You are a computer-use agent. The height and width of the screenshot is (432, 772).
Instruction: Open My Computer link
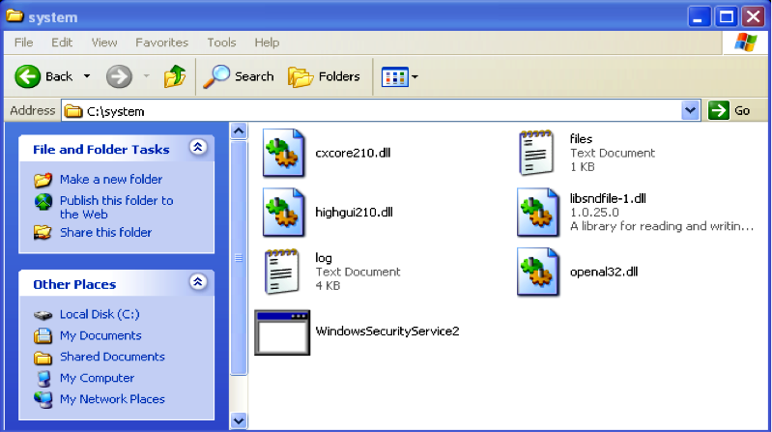click(x=97, y=378)
